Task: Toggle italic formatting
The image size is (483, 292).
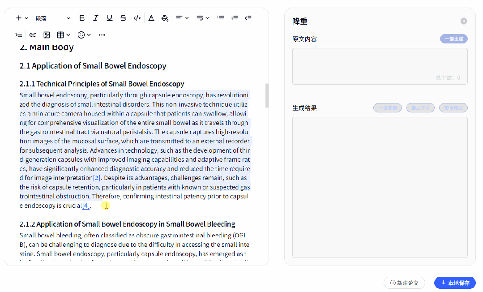Action: pos(96,18)
